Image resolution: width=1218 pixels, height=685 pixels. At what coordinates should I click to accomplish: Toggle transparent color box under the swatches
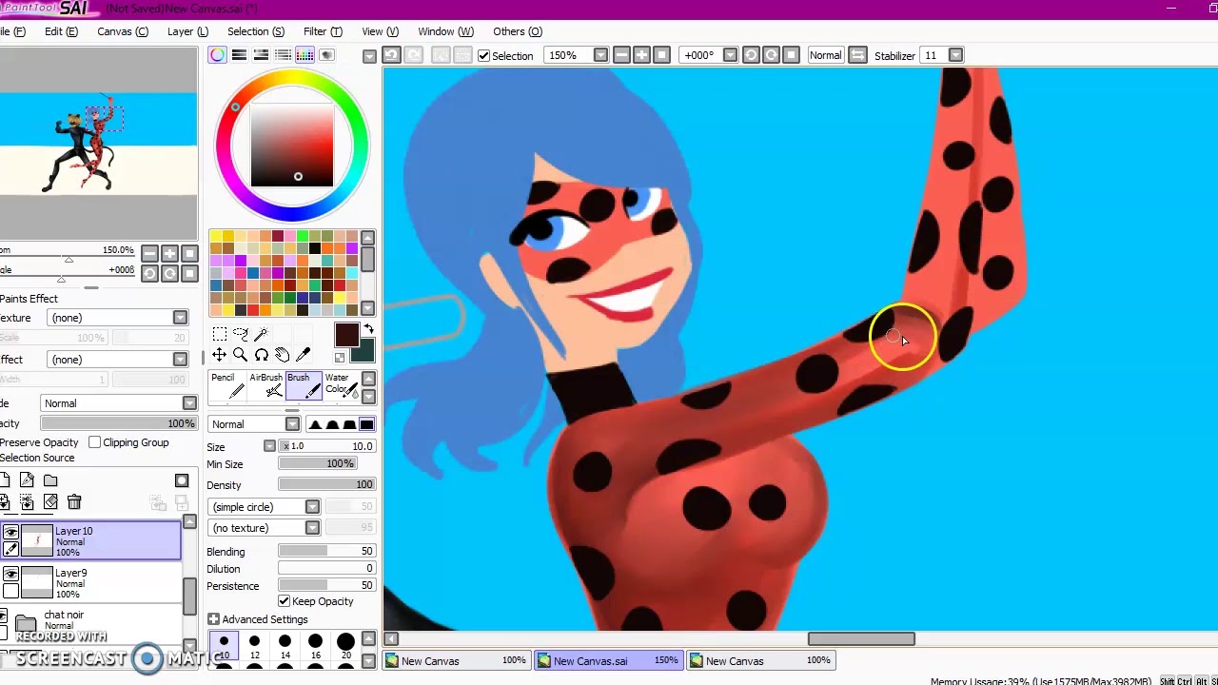tap(340, 358)
